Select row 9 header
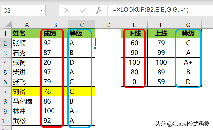213x130 pixels. (x=6, y=111)
